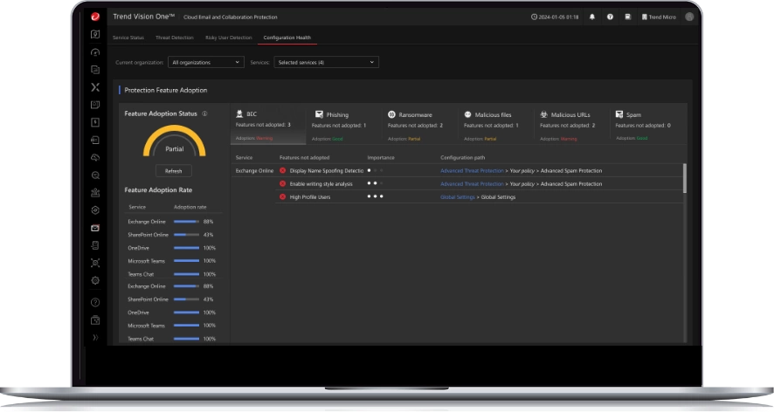Select Spam Features not adopted: 0 text

point(643,126)
